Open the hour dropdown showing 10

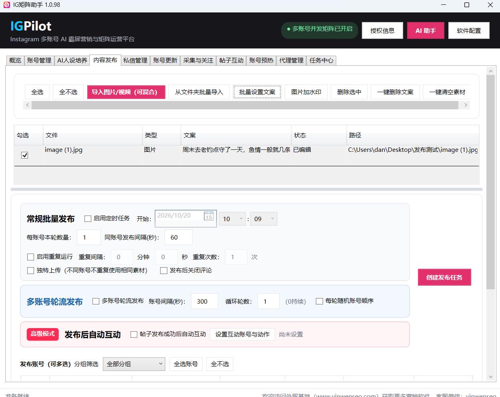[x=232, y=219]
